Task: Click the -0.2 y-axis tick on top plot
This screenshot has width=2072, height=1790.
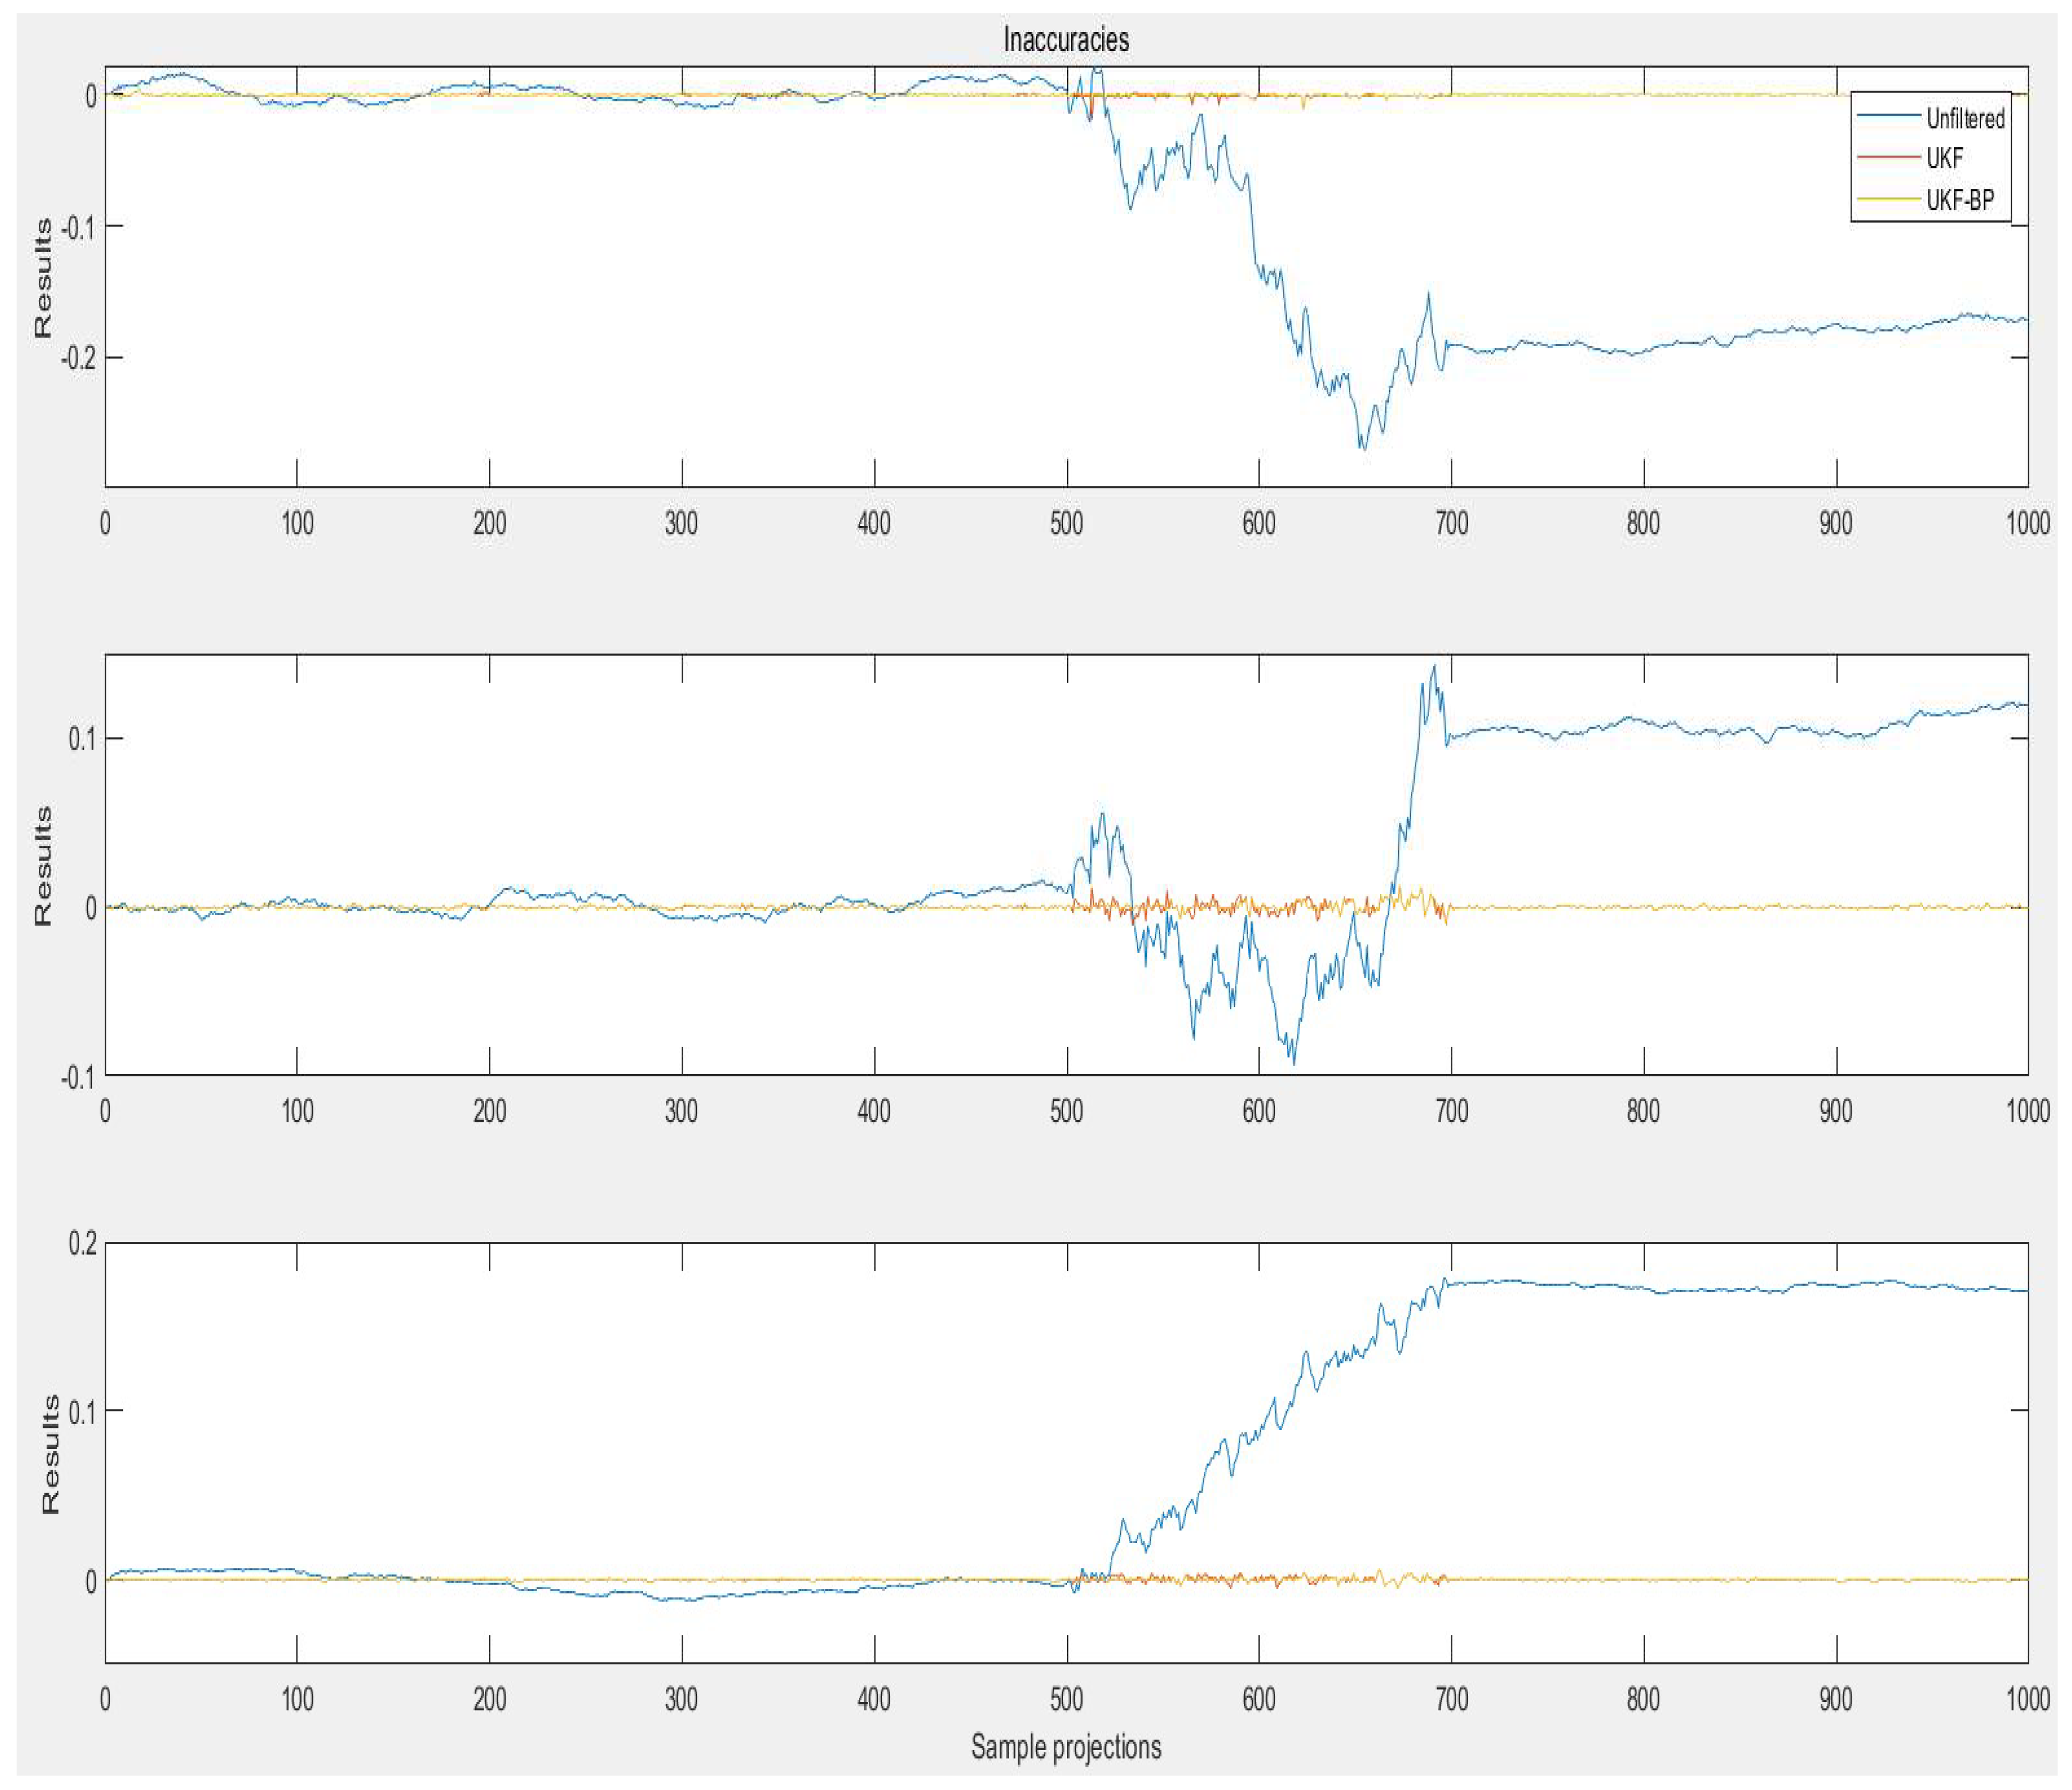Action: pos(78,358)
